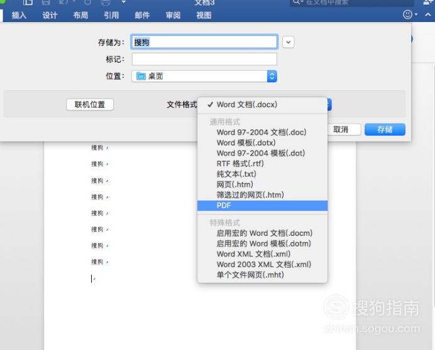This screenshot has width=435, height=350.
Task: Click the customize toolbar dropdown arrow in title bar
Action: tap(124, 2)
